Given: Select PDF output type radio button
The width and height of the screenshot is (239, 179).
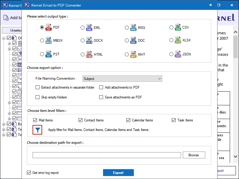Looking at the screenshot, I should 42,27.
